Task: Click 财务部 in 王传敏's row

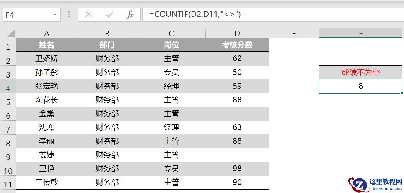Action: point(107,182)
